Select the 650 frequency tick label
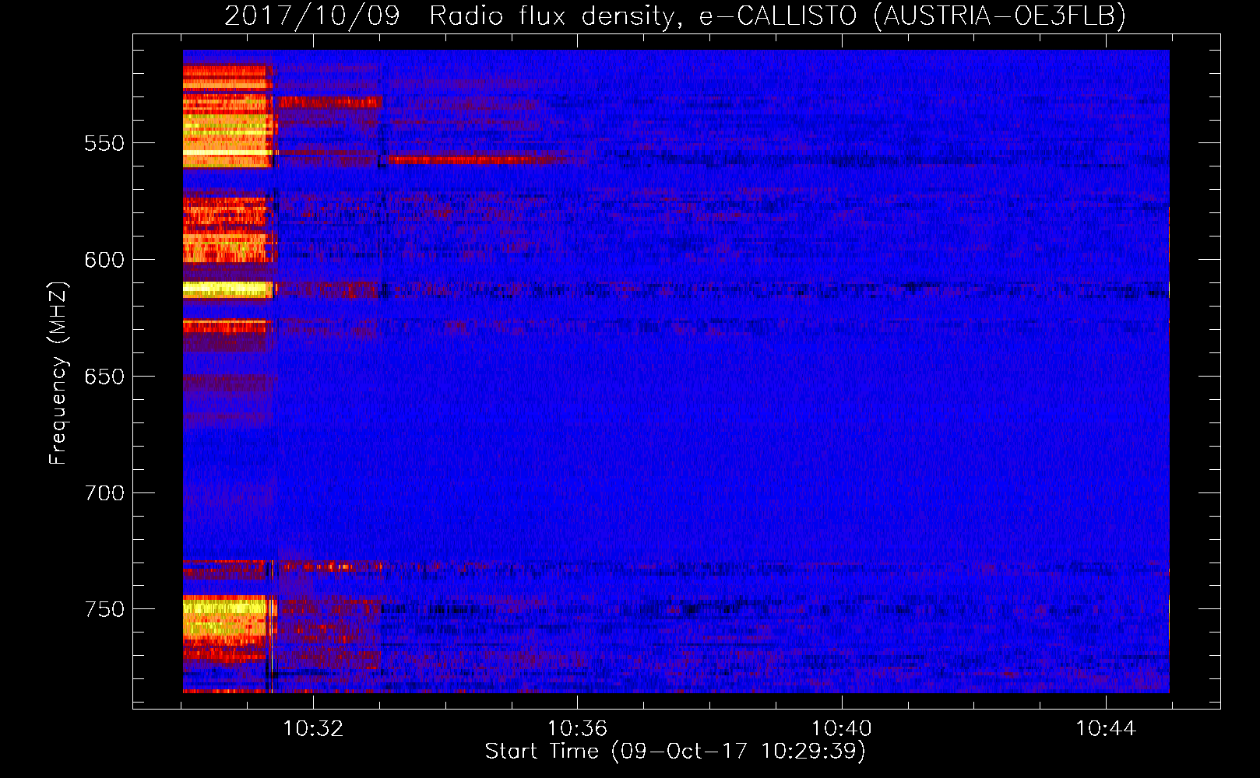Viewport: 1260px width, 778px height. (x=104, y=377)
